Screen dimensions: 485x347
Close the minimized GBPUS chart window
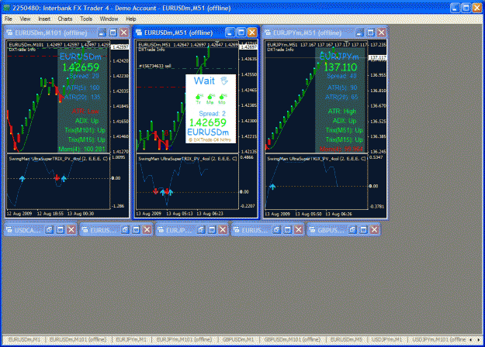(x=374, y=230)
